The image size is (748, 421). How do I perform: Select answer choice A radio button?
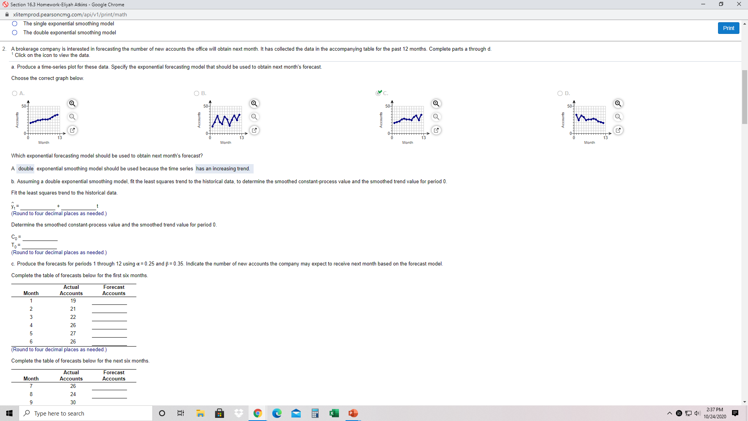[x=14, y=93]
